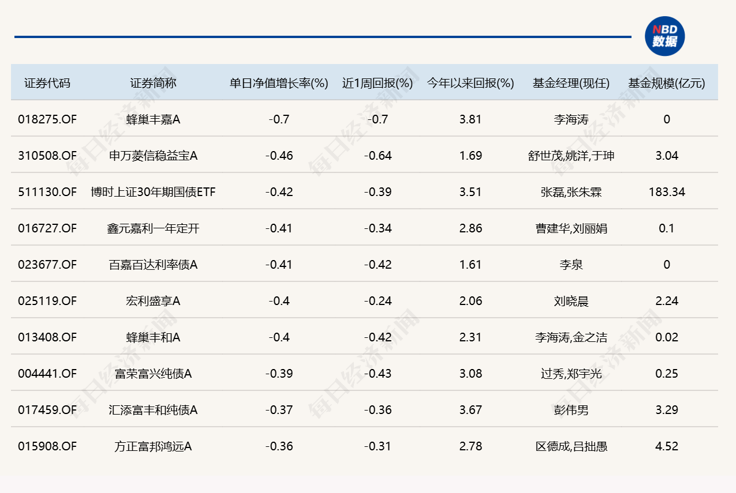Click year-to-date return 2.78

point(470,447)
